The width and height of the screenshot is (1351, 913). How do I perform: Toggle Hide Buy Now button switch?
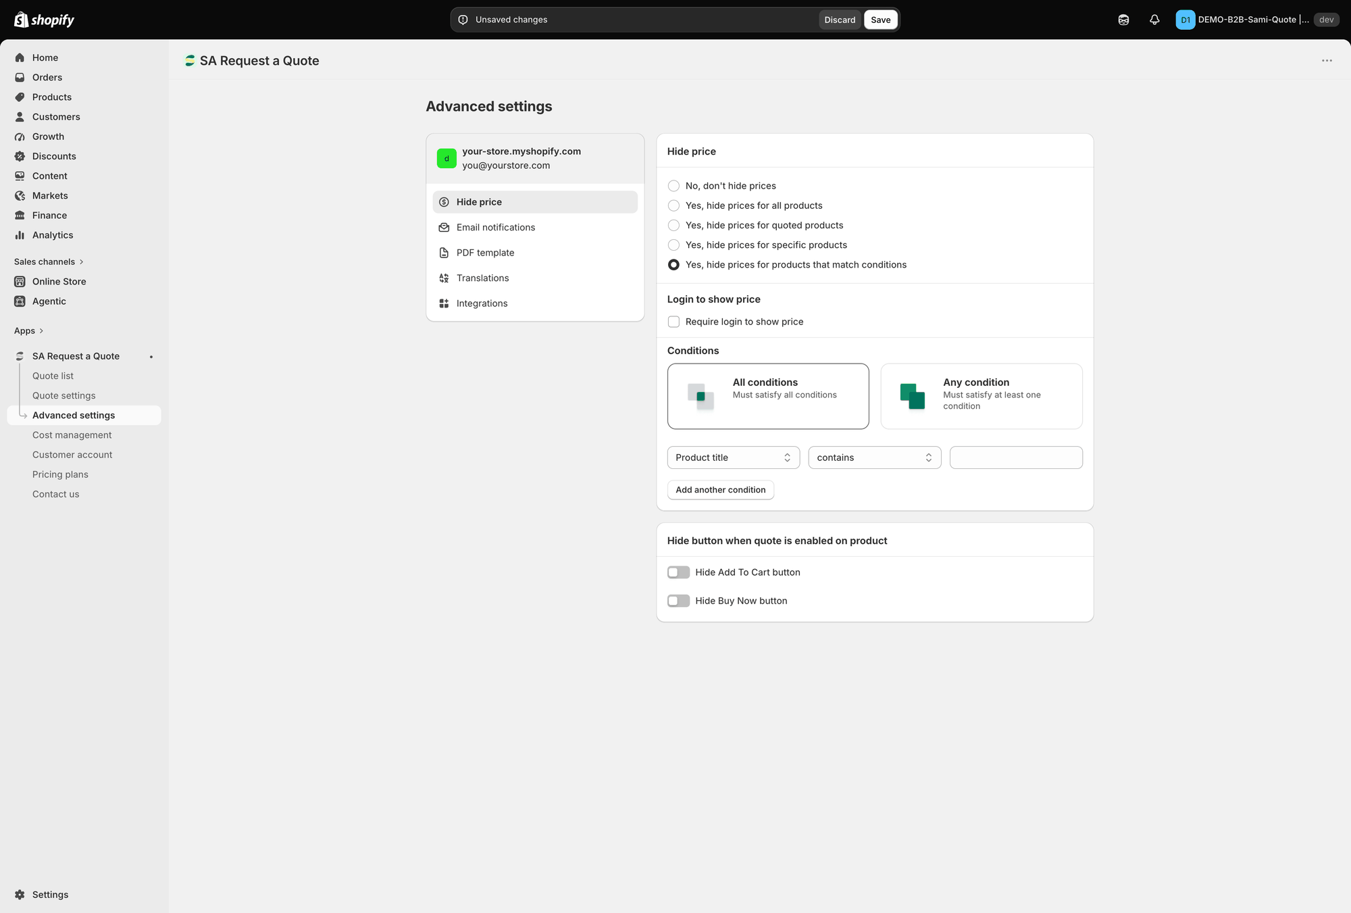(x=678, y=601)
